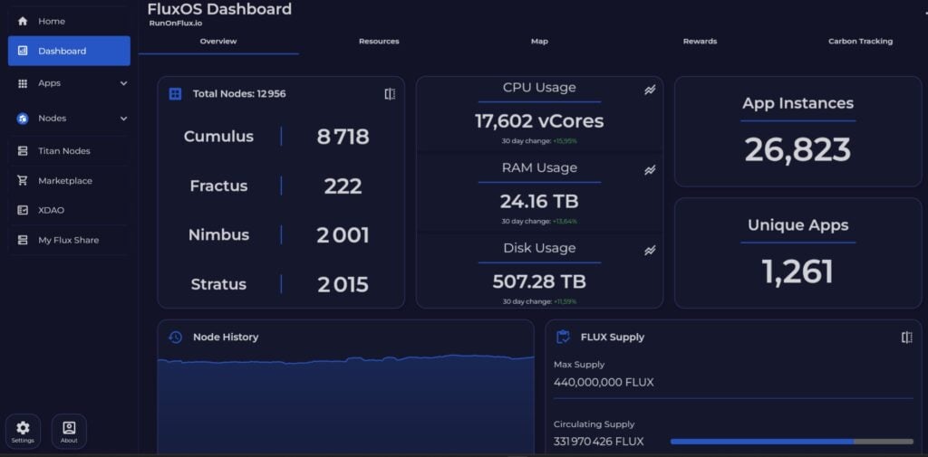Select Dashboard in the sidebar
Image resolution: width=928 pixels, height=457 pixels.
click(x=69, y=51)
